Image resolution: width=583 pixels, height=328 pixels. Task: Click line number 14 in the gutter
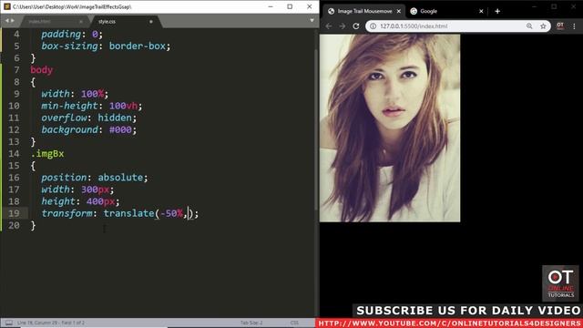(14, 154)
